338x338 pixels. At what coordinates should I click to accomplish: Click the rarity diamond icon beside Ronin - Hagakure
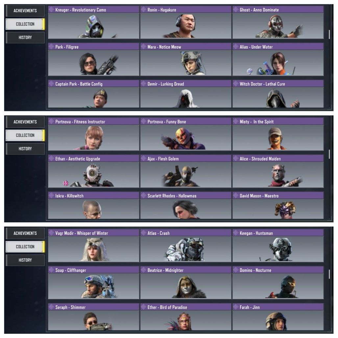[x=143, y=10]
